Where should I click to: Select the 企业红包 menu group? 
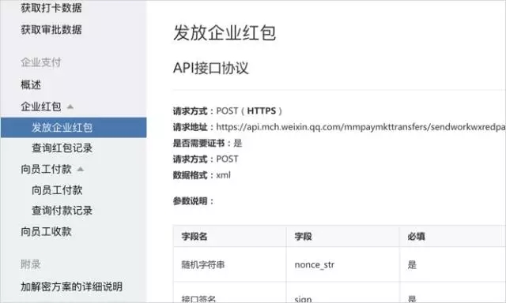tap(41, 107)
